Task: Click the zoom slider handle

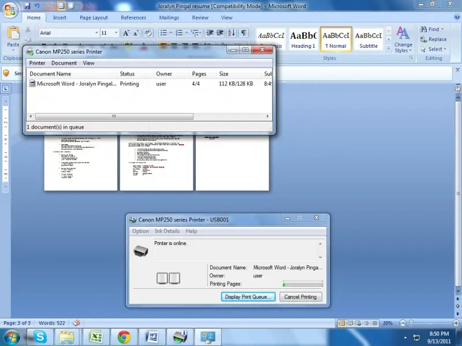Action: 412,323
